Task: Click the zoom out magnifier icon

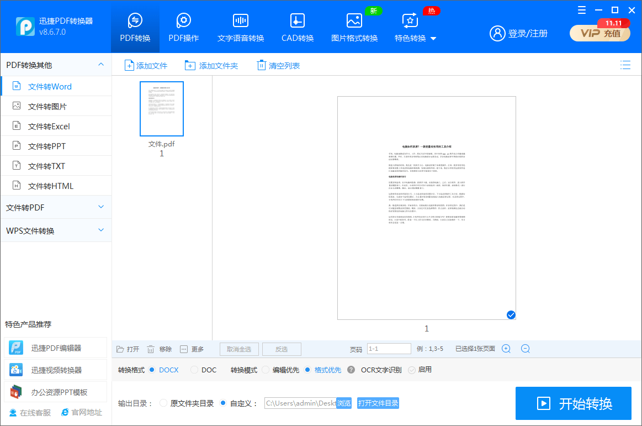Action: point(526,349)
